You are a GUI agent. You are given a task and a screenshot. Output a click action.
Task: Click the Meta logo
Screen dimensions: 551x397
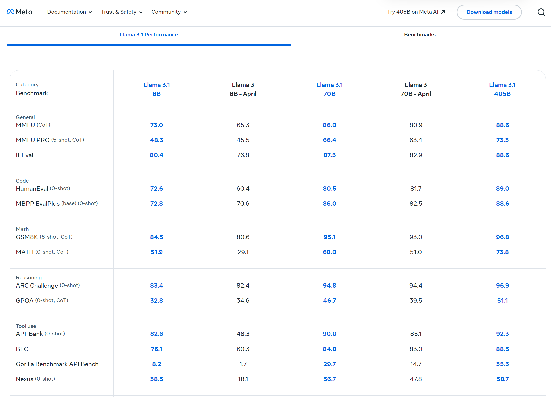pos(19,12)
